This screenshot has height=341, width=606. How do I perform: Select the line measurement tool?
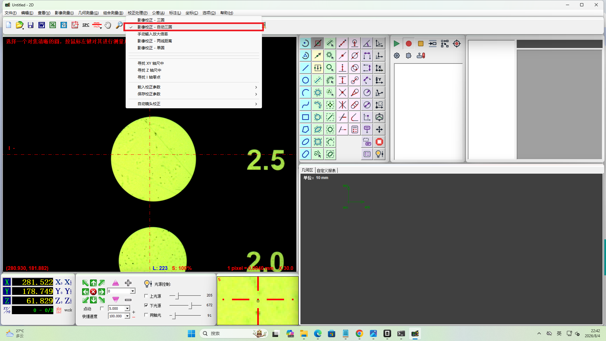pos(305,68)
